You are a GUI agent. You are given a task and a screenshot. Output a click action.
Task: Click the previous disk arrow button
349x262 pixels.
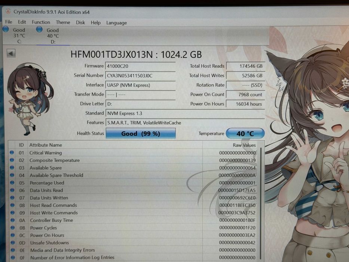(x=11, y=53)
